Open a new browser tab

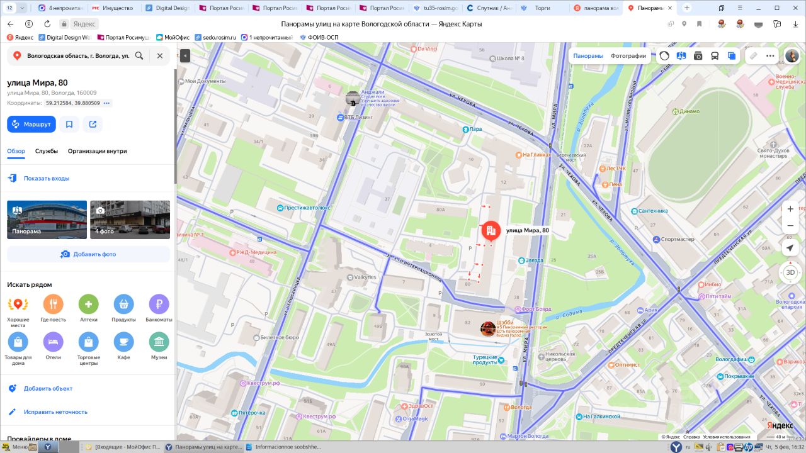[x=687, y=8]
